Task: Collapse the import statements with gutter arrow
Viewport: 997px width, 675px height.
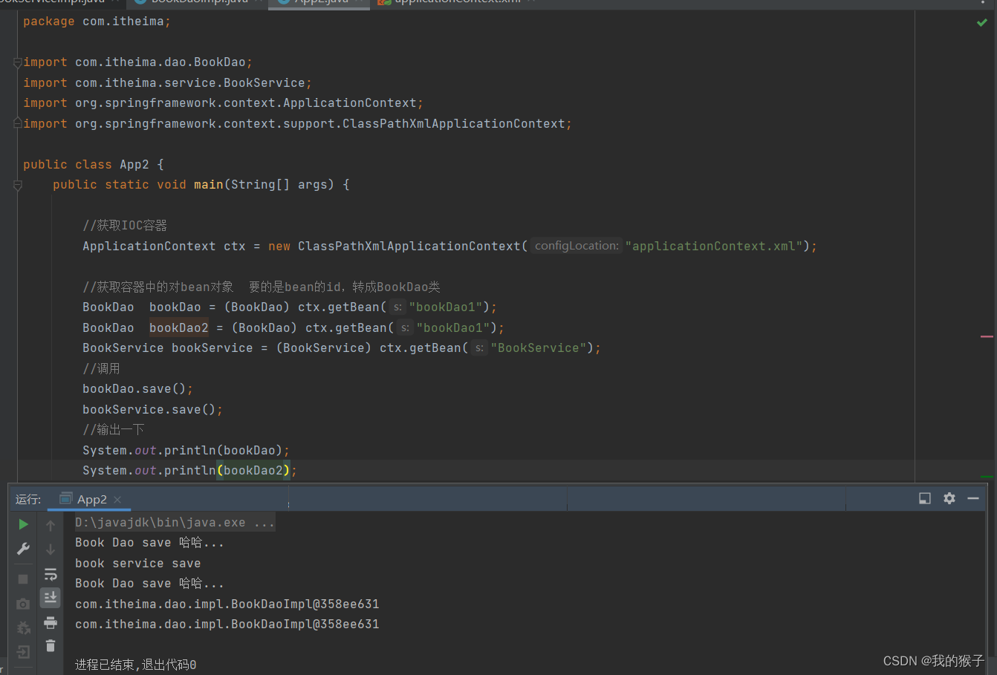Action: [16, 62]
